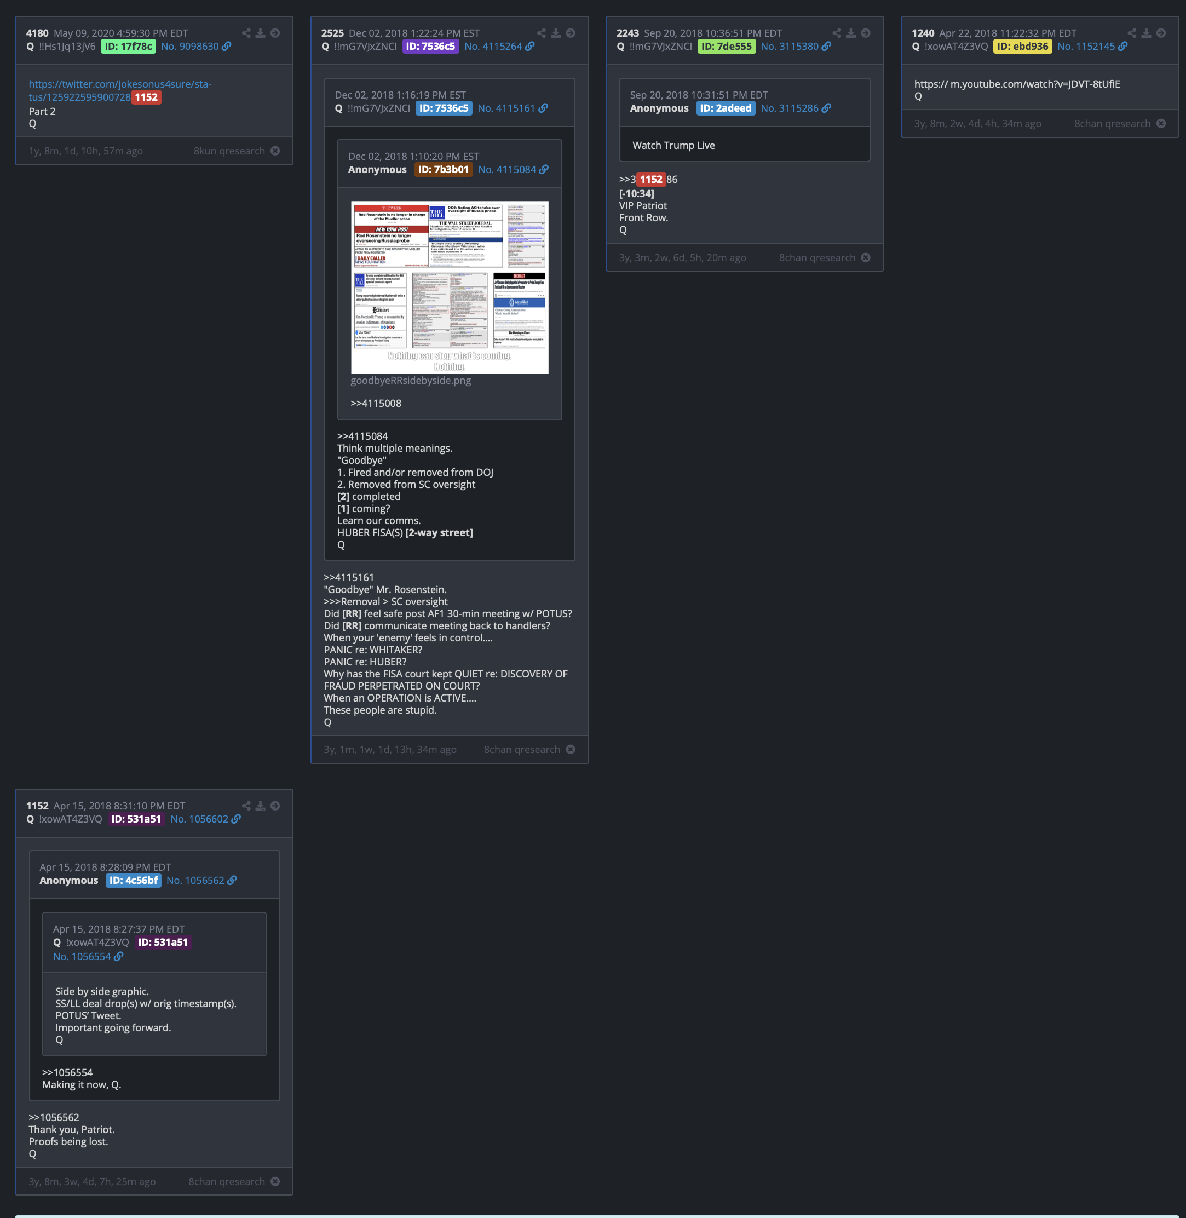
Task: Click the link icon beside No. 1056602
Action: [x=236, y=819]
